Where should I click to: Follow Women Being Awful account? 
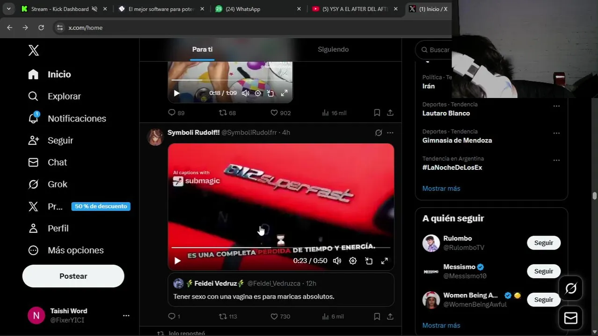[x=544, y=300]
